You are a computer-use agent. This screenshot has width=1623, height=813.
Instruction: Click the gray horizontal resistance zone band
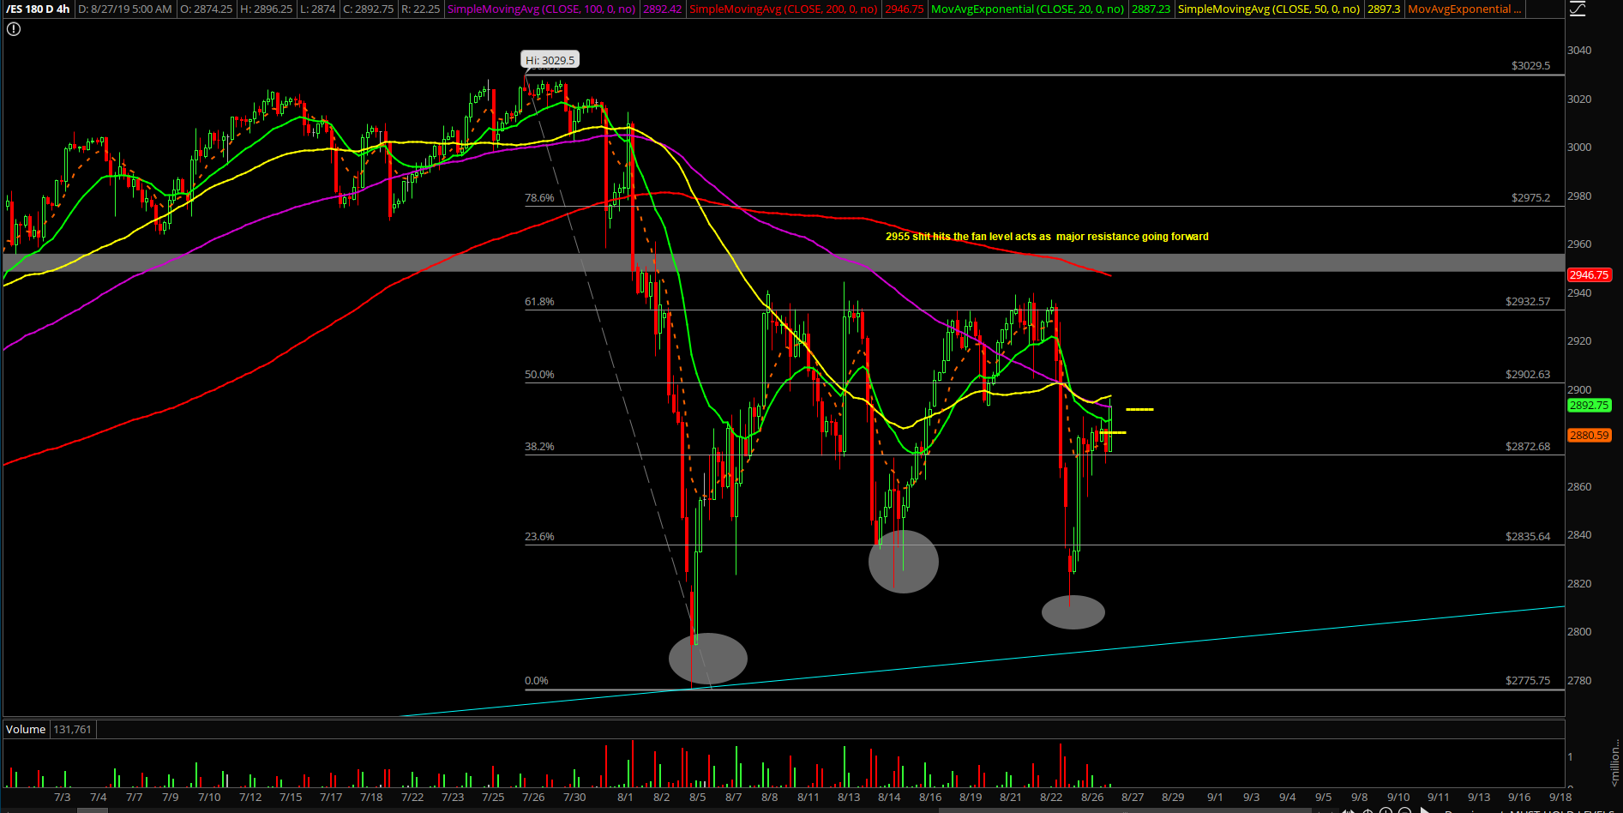[784, 262]
